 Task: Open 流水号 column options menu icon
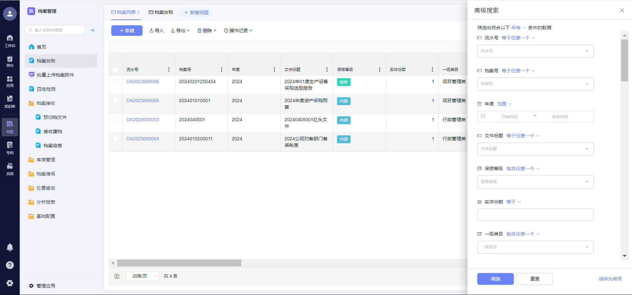point(169,70)
